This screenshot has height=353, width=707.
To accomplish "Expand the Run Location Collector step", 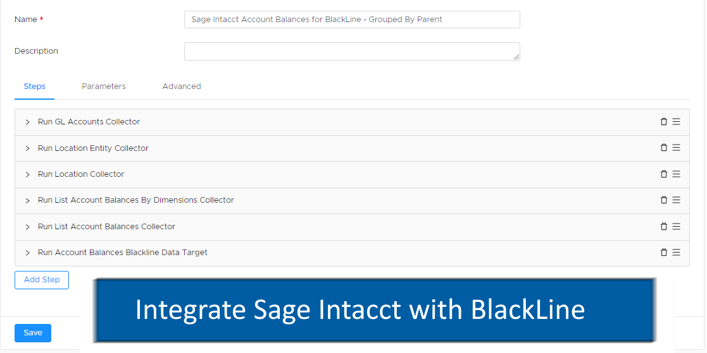I will pyautogui.click(x=27, y=174).
